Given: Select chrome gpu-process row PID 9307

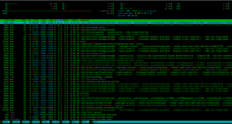Looking at the screenshot, I should pyautogui.click(x=116, y=105).
